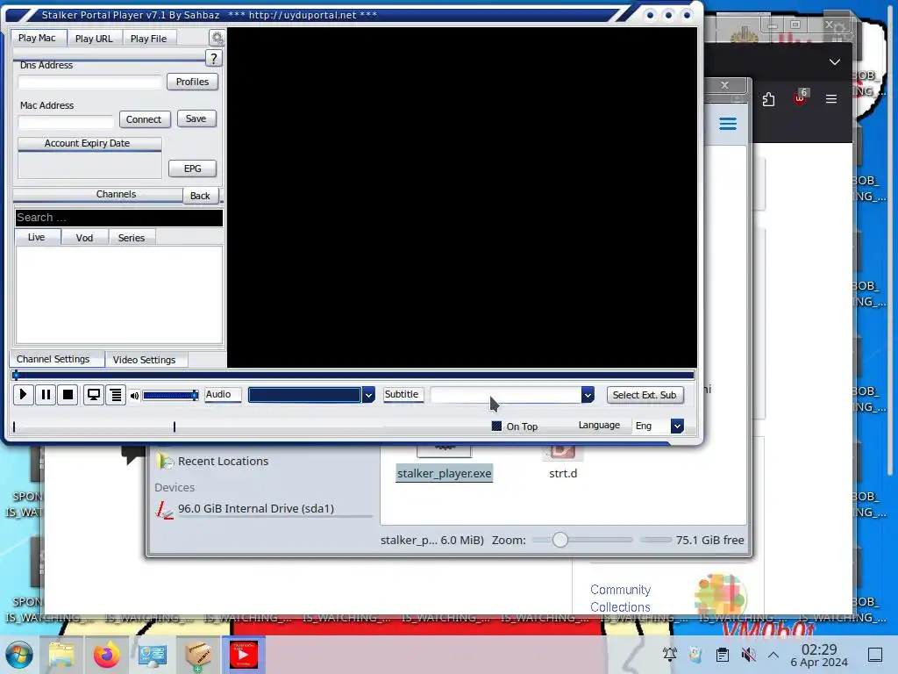898x674 pixels.
Task: Mute the player via the speaker icon
Action: (134, 396)
